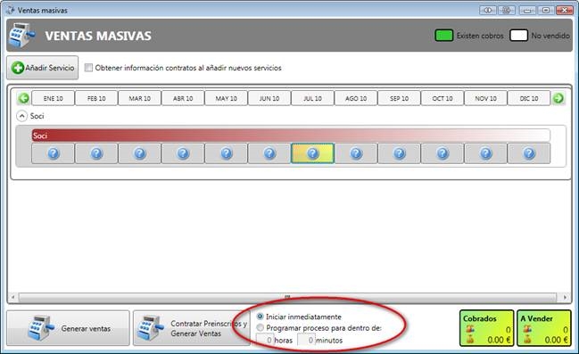The height and width of the screenshot is (354, 579).
Task: Click the Añadir Servicio button
Action: [43, 68]
